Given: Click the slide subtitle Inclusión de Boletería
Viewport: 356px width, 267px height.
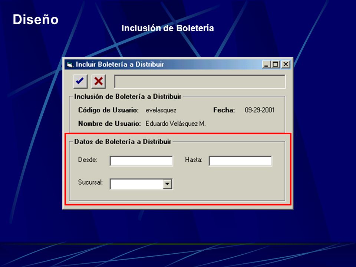Looking at the screenshot, I should point(168,28).
